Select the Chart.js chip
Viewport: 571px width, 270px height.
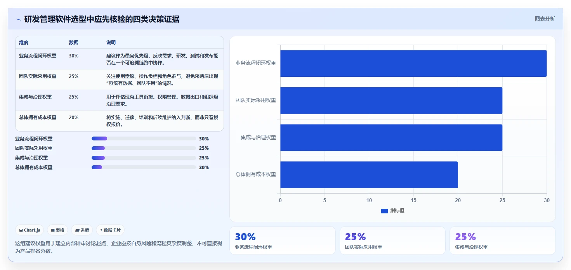click(30, 230)
